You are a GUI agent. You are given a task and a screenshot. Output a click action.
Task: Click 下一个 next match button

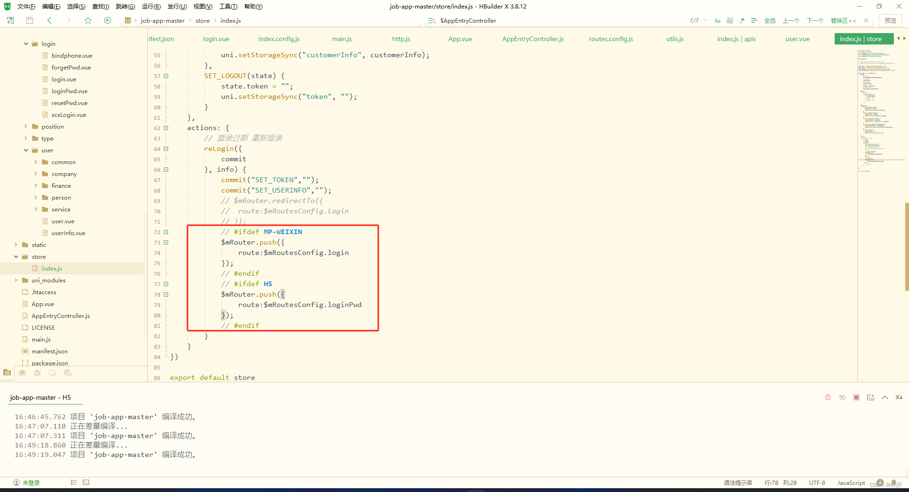(815, 20)
